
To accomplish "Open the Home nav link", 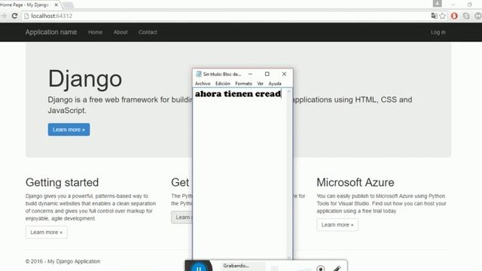I will click(96, 32).
